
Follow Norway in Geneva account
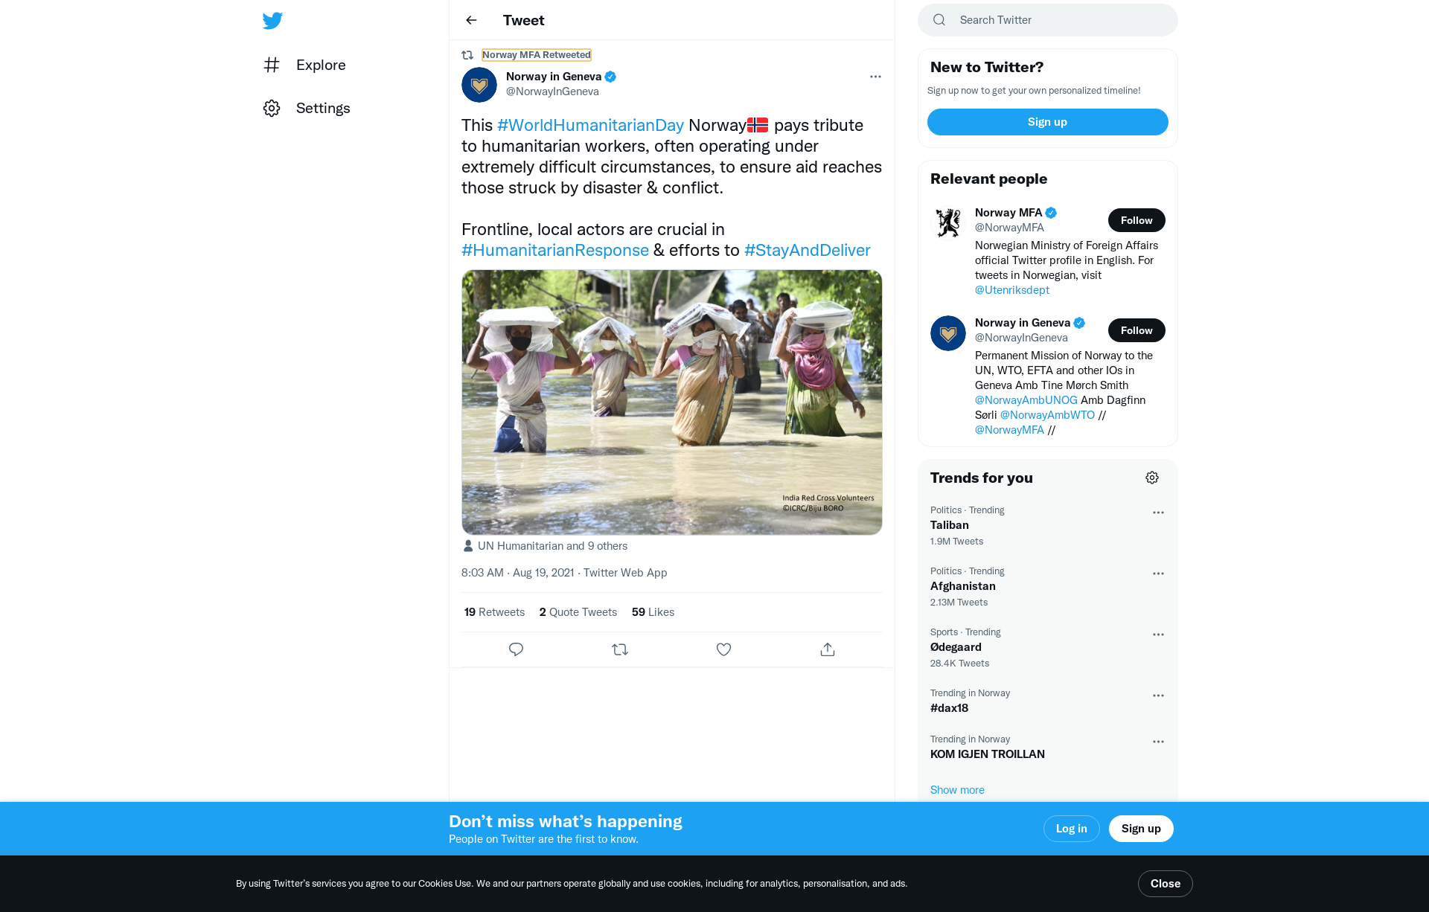coord(1136,330)
